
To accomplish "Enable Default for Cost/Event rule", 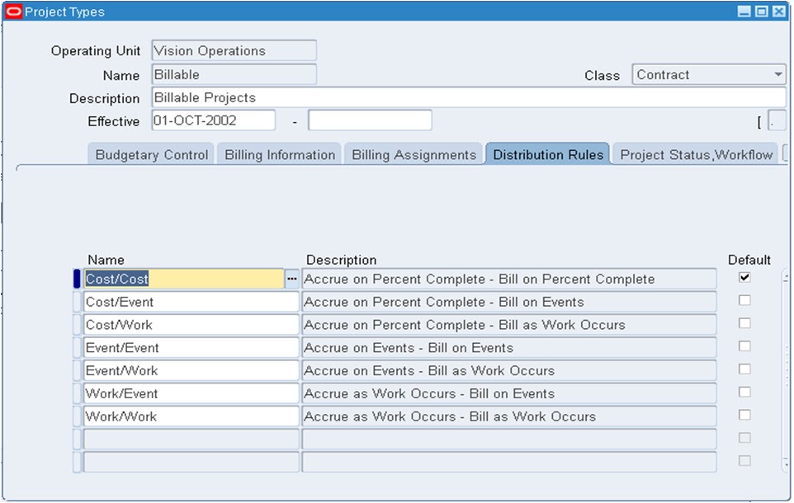I will (x=745, y=300).
